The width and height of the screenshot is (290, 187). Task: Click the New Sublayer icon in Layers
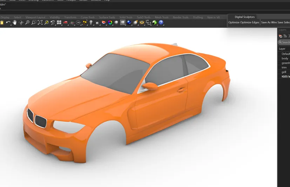[x=285, y=36]
